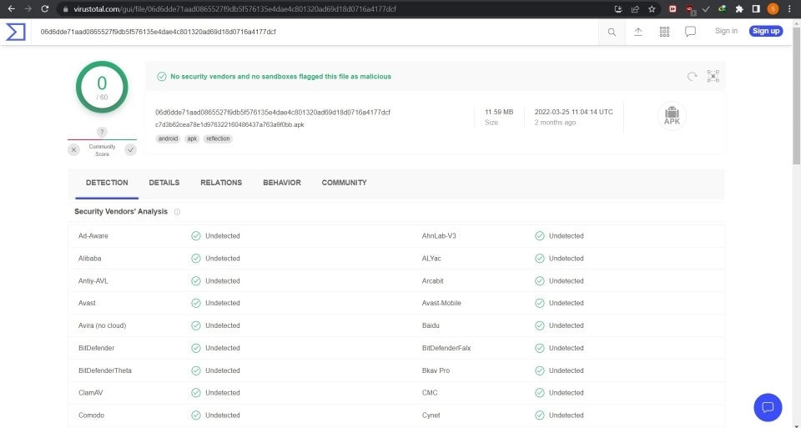This screenshot has width=801, height=428.
Task: Click the Bkav Pro vendor name
Action: (436, 370)
